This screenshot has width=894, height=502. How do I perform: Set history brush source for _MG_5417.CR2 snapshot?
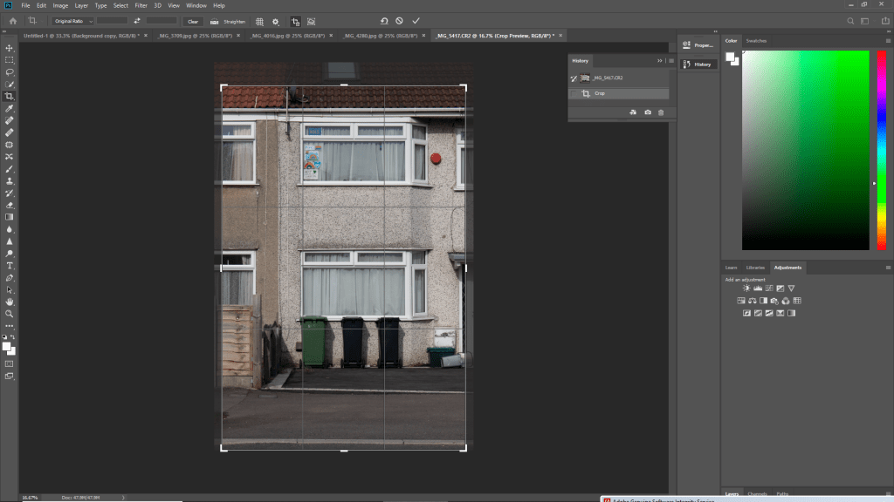pyautogui.click(x=574, y=78)
